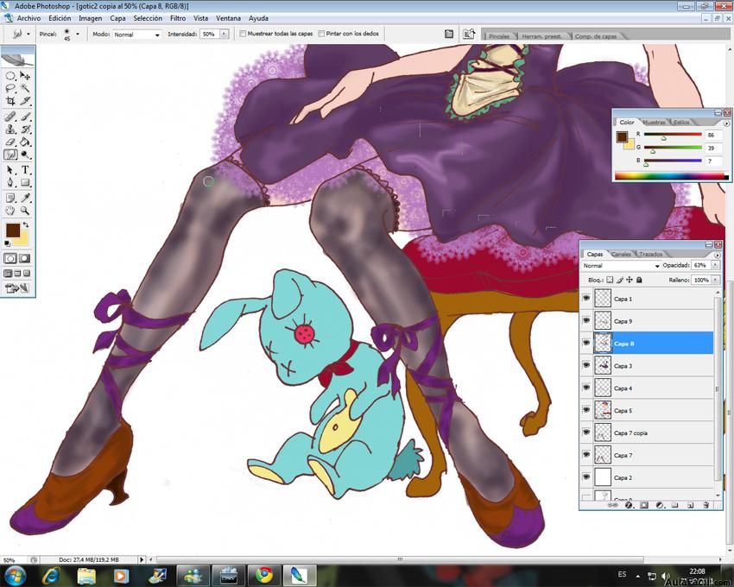Select the Dodge tool
The image size is (734, 587).
tap(25, 155)
